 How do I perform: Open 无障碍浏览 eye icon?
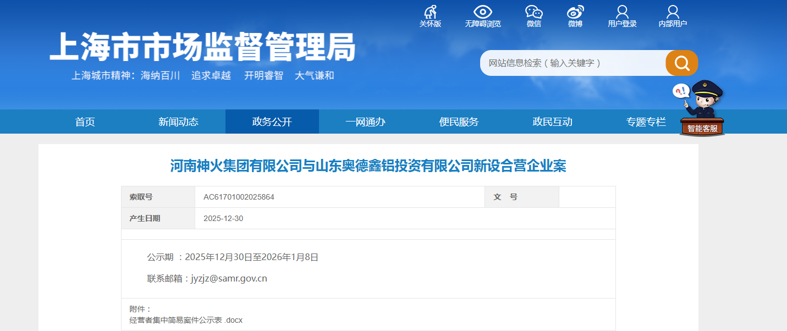click(x=482, y=12)
